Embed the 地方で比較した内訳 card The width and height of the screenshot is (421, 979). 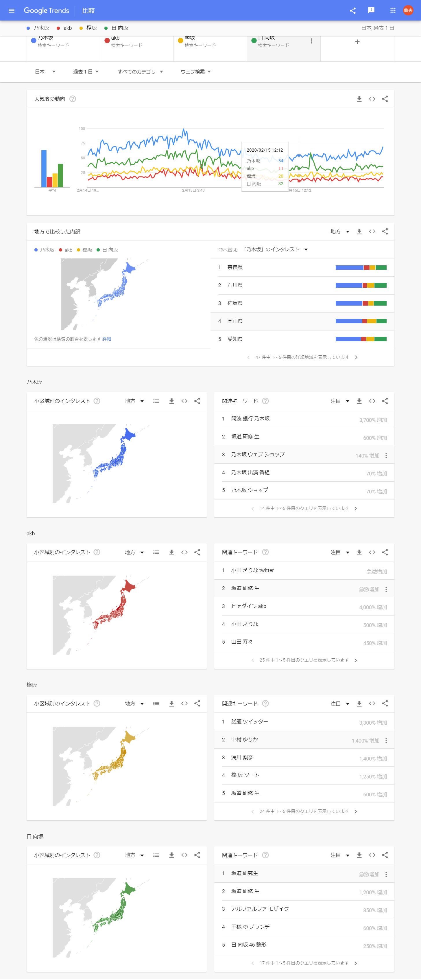pyautogui.click(x=372, y=232)
